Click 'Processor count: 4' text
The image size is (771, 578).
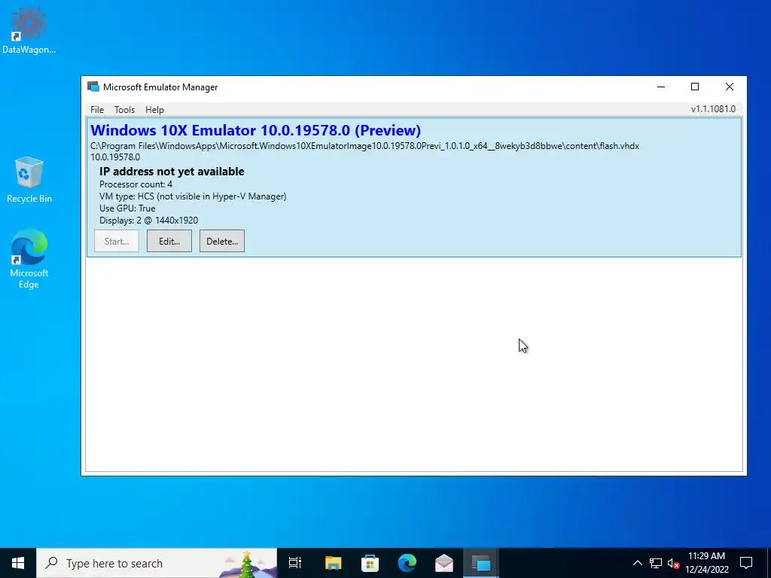pyautogui.click(x=136, y=184)
